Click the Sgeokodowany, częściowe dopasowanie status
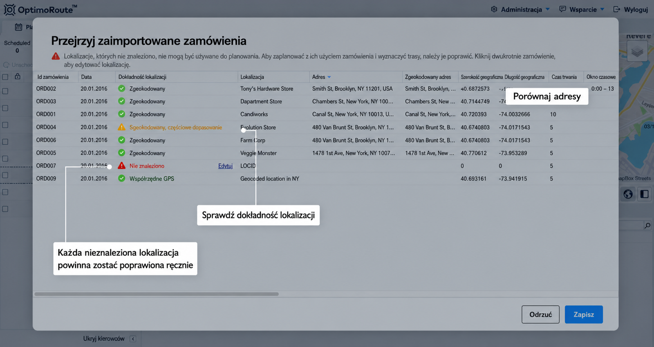Viewport: 654px width, 347px height. coord(176,128)
